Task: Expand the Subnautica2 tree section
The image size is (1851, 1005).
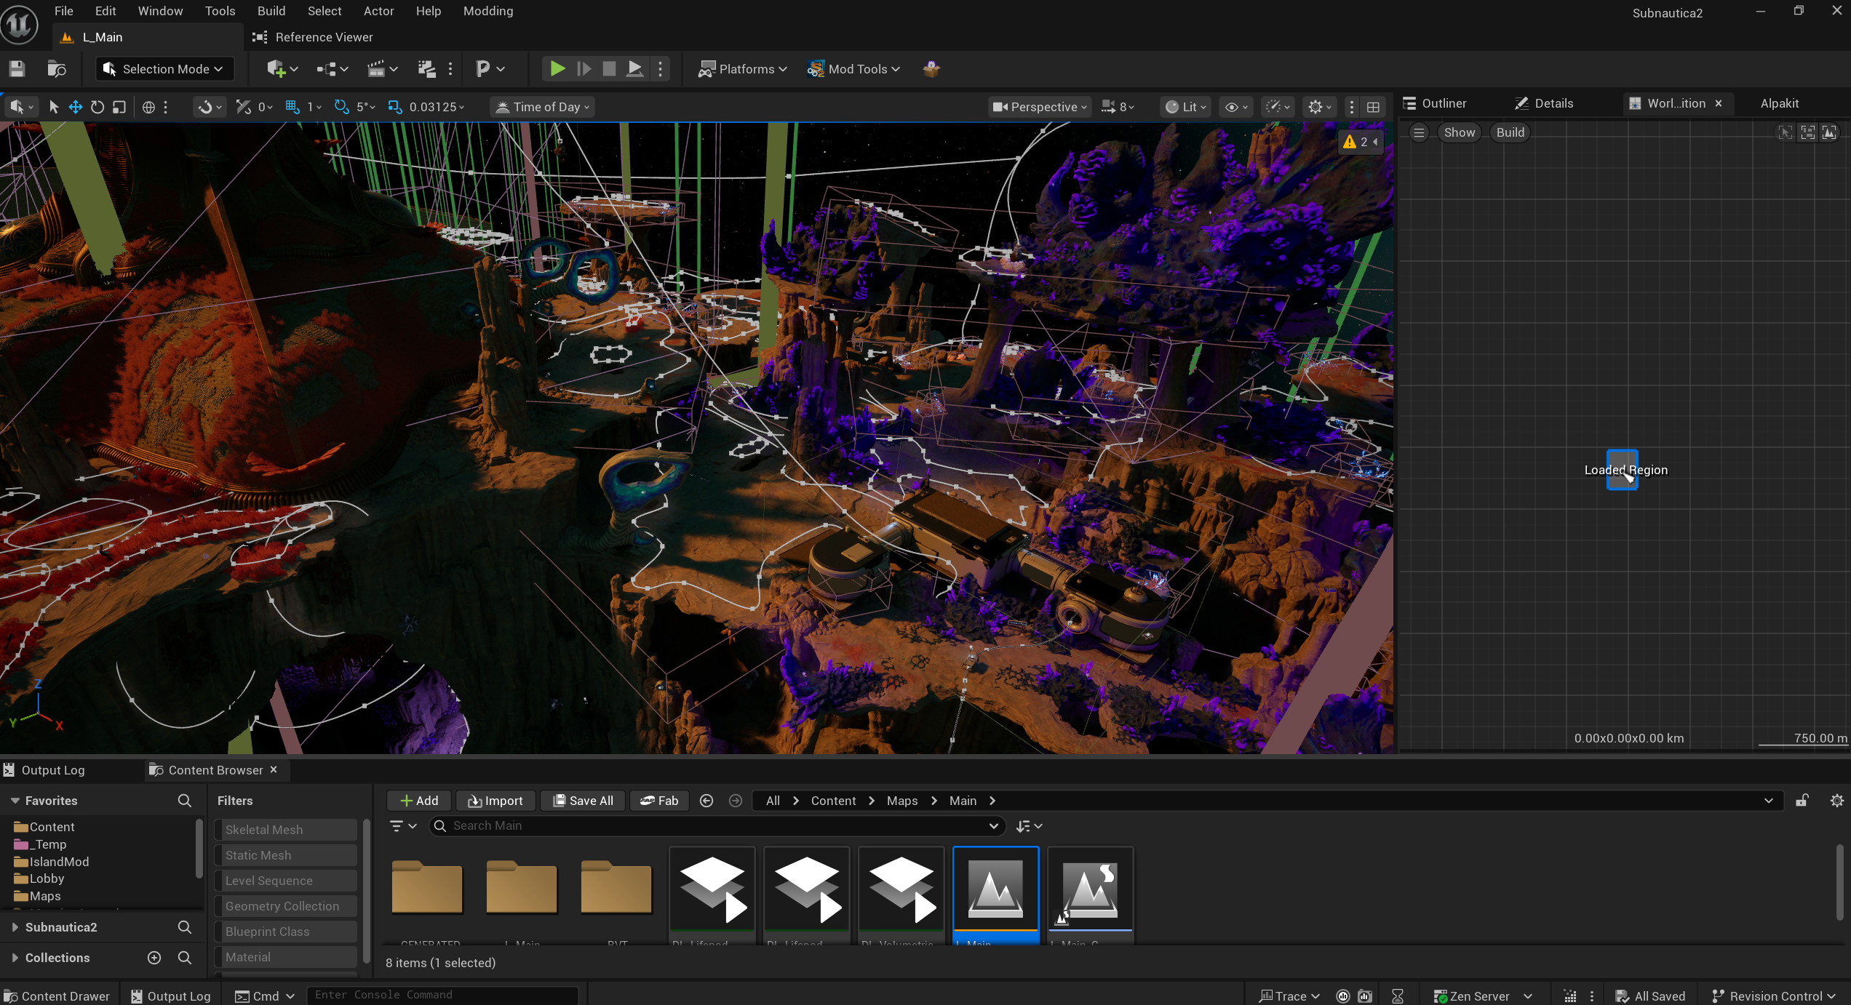Action: [15, 927]
